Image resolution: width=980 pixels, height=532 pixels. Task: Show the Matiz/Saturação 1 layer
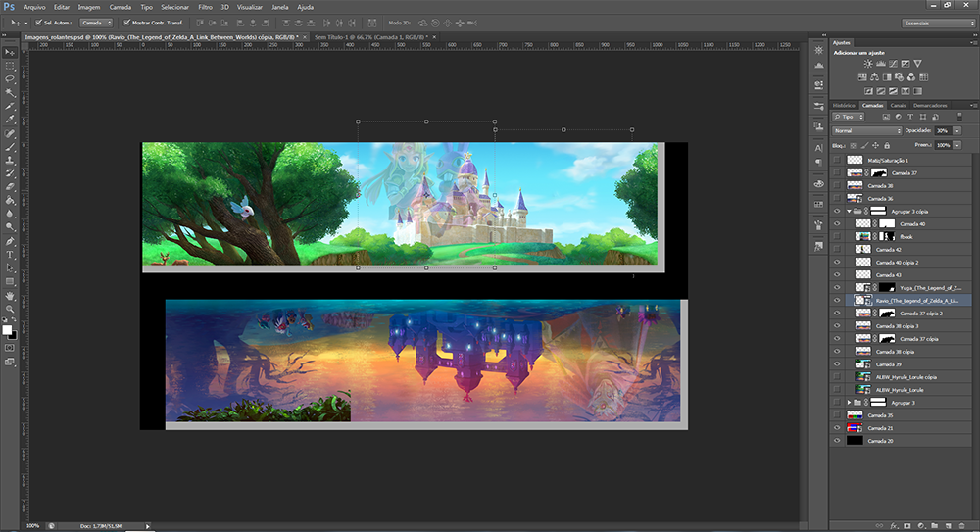coord(837,160)
